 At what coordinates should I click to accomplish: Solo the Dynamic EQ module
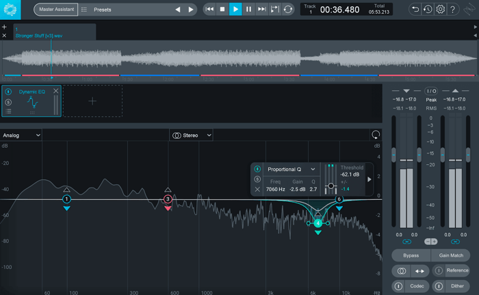click(8, 102)
